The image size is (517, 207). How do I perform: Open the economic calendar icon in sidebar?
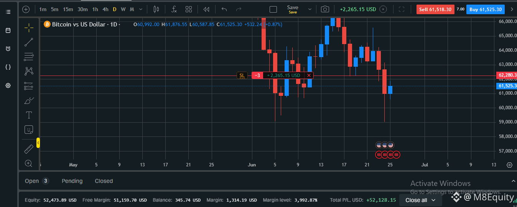(8, 30)
